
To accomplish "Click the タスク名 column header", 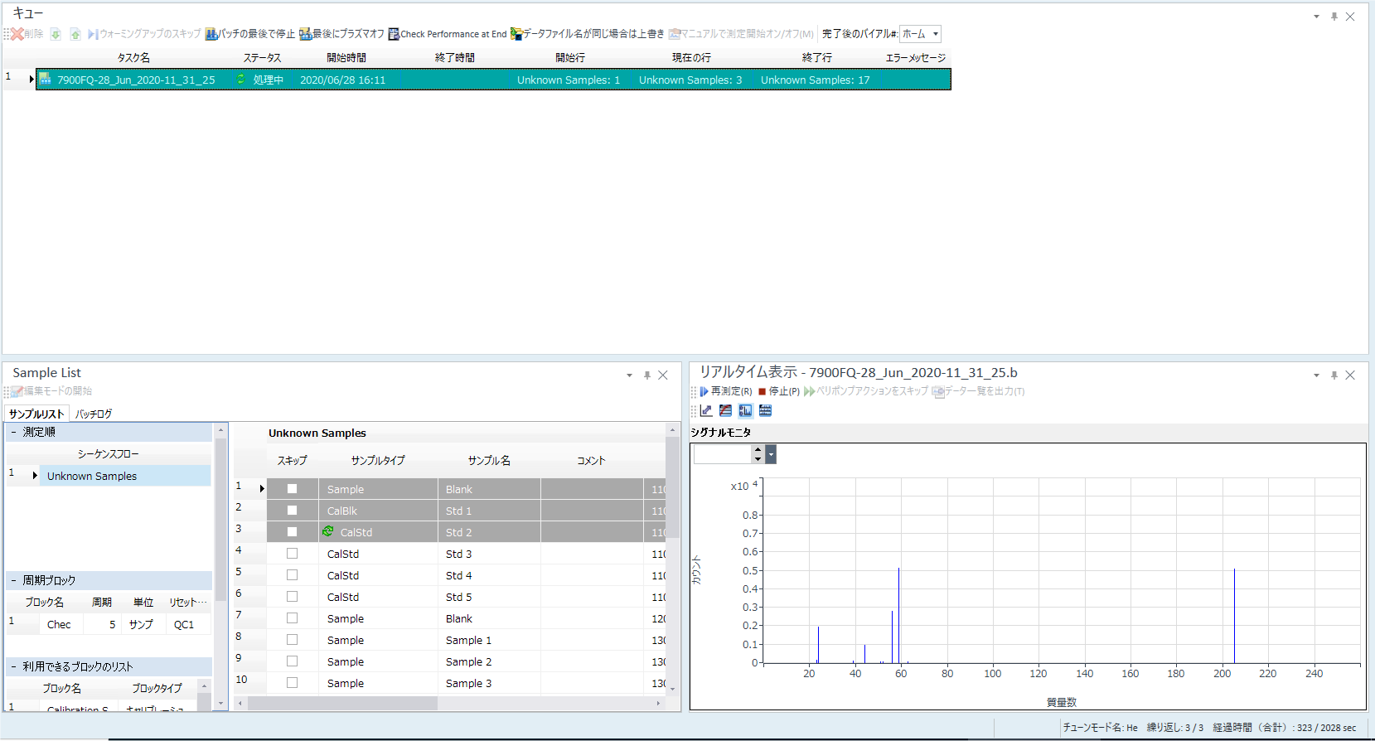I will click(x=133, y=57).
